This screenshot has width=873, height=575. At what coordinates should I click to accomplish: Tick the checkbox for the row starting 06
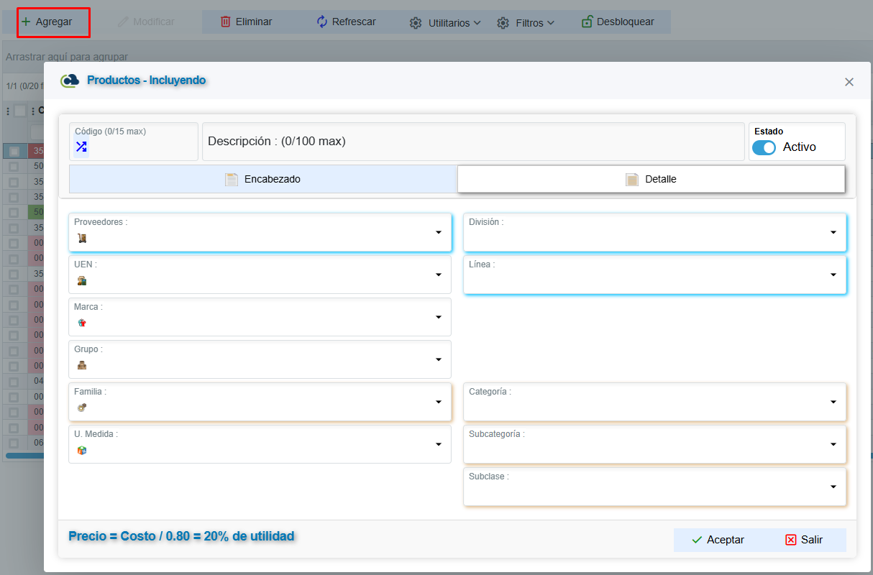[14, 443]
